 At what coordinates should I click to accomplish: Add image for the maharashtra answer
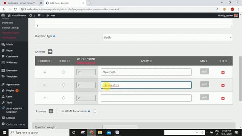[x=205, y=84]
